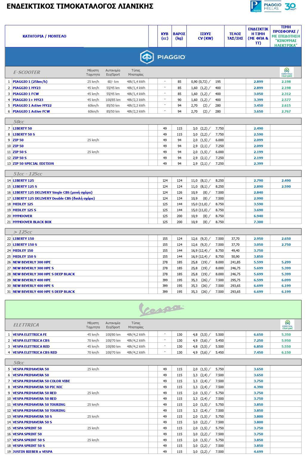Click the 7.300 price for MYMOOVER BLACK BOX
306x457 pixels.
pyautogui.click(x=258, y=222)
